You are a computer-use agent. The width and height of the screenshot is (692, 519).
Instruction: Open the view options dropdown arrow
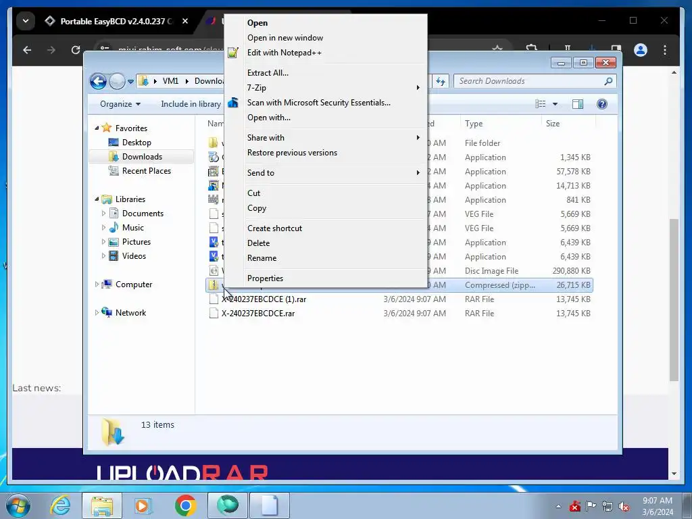tap(555, 104)
